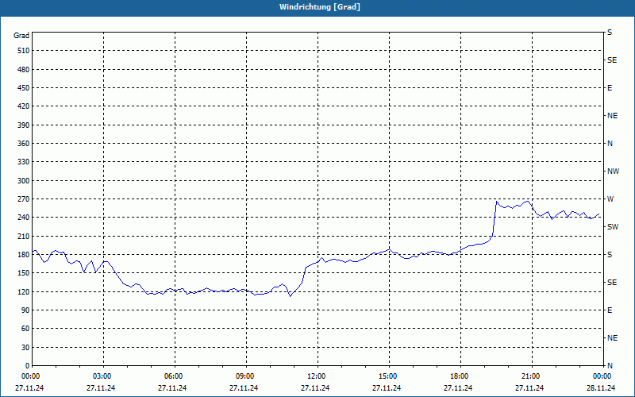Viewport: 635px width, 397px height.
Task: Click the 03:00 time label
Action: [103, 376]
